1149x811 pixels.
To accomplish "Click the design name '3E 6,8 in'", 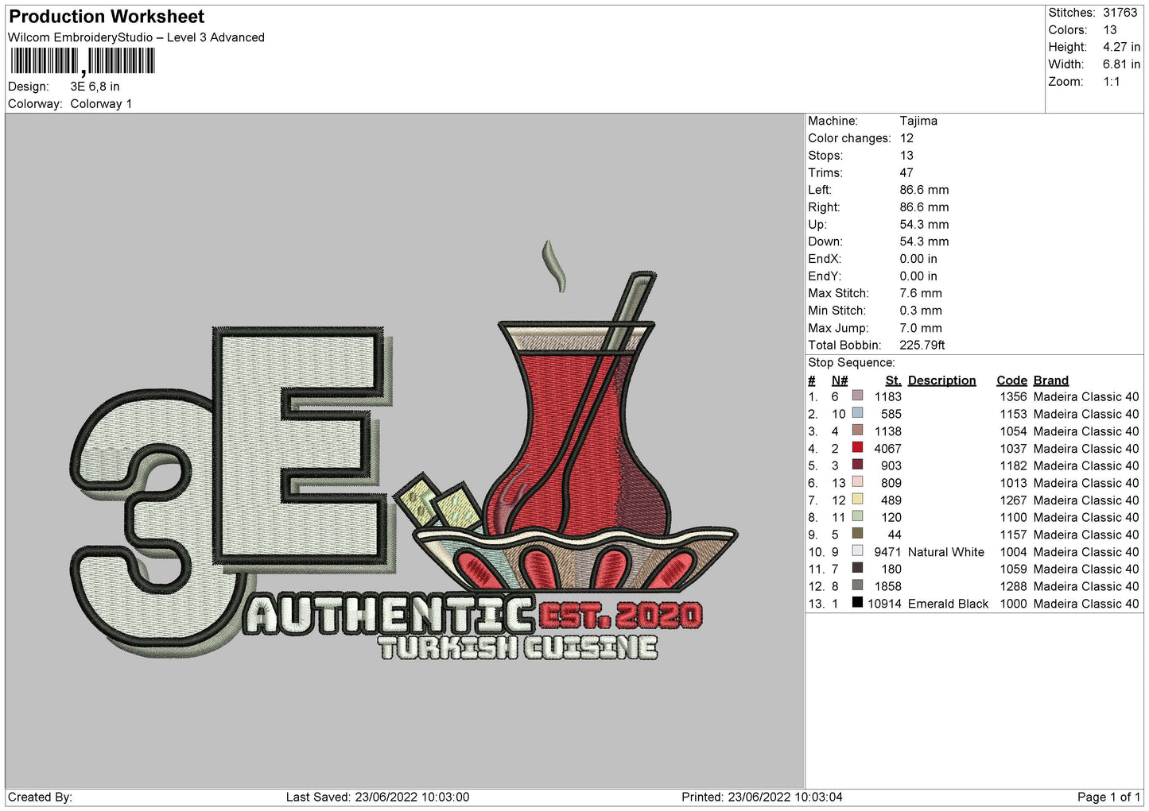I will click(95, 87).
